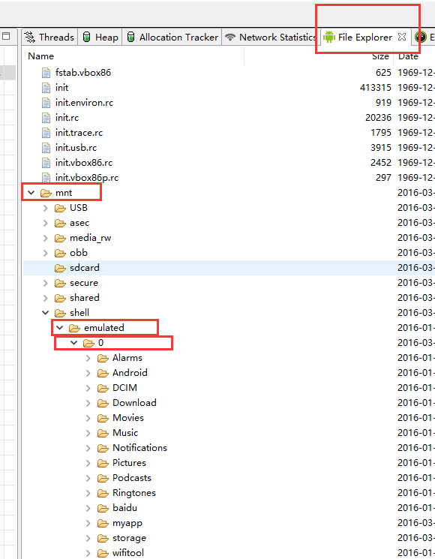This screenshot has height=559, width=435.
Task: Expand the USB folder
Action: click(x=46, y=208)
